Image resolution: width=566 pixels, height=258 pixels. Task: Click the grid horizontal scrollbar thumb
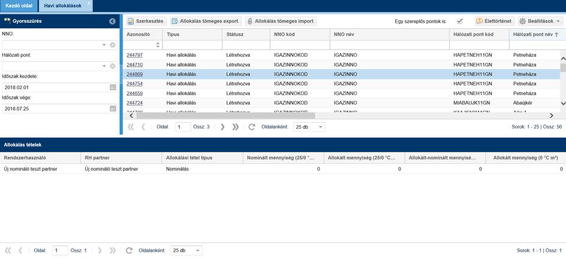coord(225,116)
